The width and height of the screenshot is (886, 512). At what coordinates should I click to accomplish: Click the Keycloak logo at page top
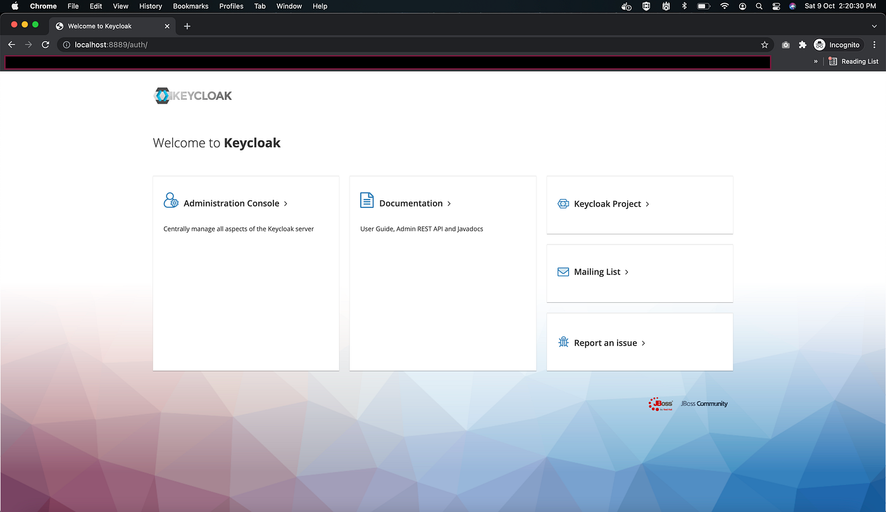coord(192,95)
